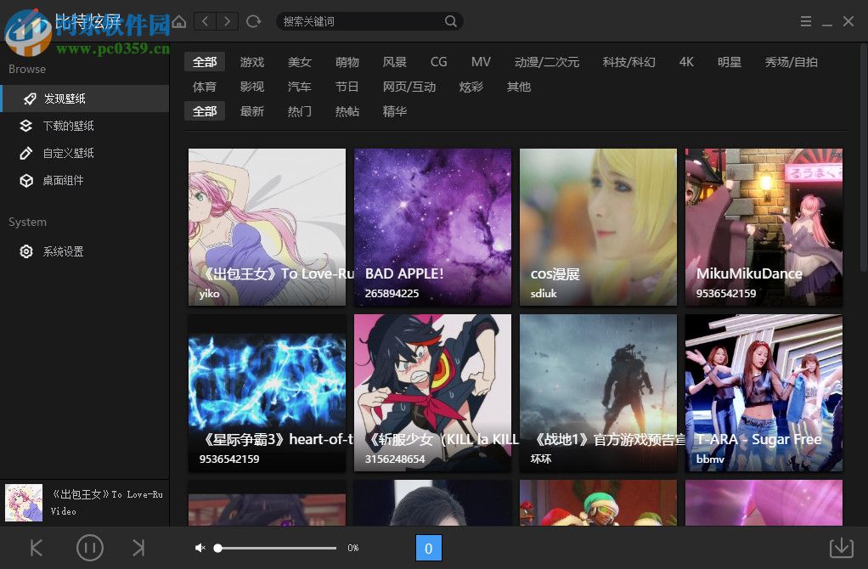The image size is (868, 569).
Task: Open the search magnifier icon
Action: pyautogui.click(x=451, y=21)
